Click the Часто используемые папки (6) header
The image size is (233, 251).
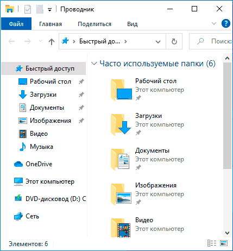point(158,64)
